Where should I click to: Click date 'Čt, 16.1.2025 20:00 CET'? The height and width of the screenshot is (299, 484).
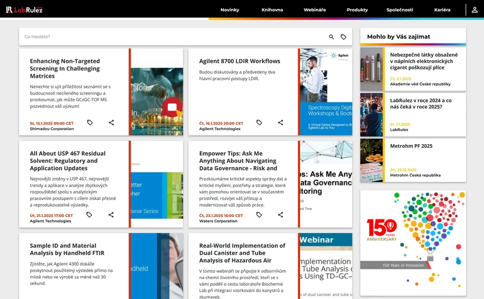pos(221,124)
